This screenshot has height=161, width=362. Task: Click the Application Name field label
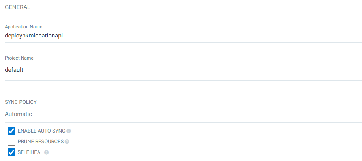coord(23,27)
